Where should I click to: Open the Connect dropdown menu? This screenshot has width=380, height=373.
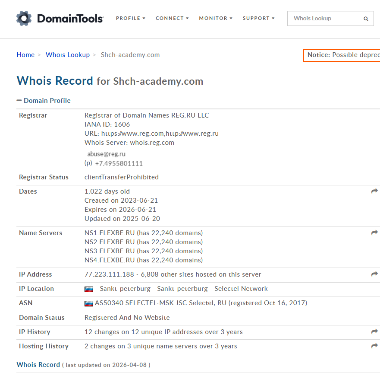pyautogui.click(x=172, y=18)
